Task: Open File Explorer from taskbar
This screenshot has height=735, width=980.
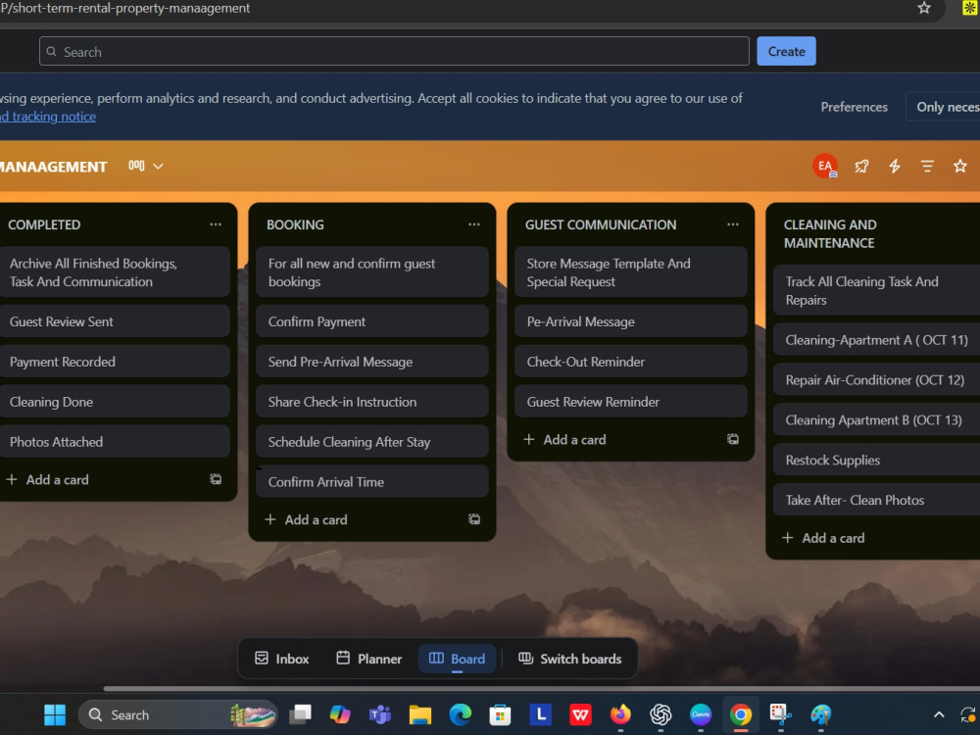Action: point(420,714)
